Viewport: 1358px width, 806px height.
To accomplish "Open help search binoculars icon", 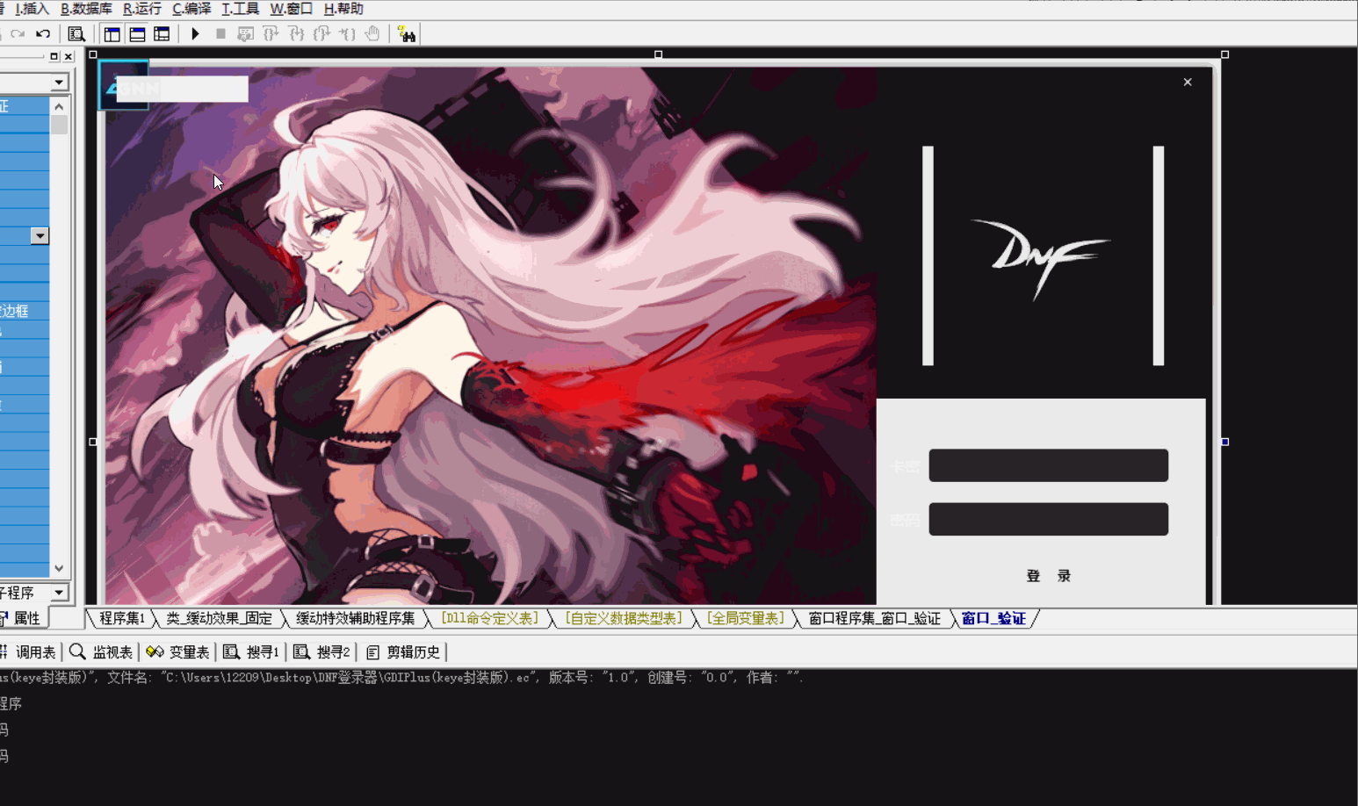I will point(406,34).
